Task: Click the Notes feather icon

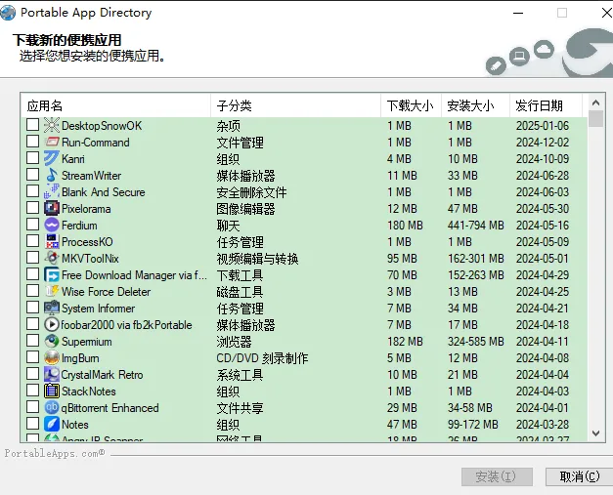Action: (52, 424)
